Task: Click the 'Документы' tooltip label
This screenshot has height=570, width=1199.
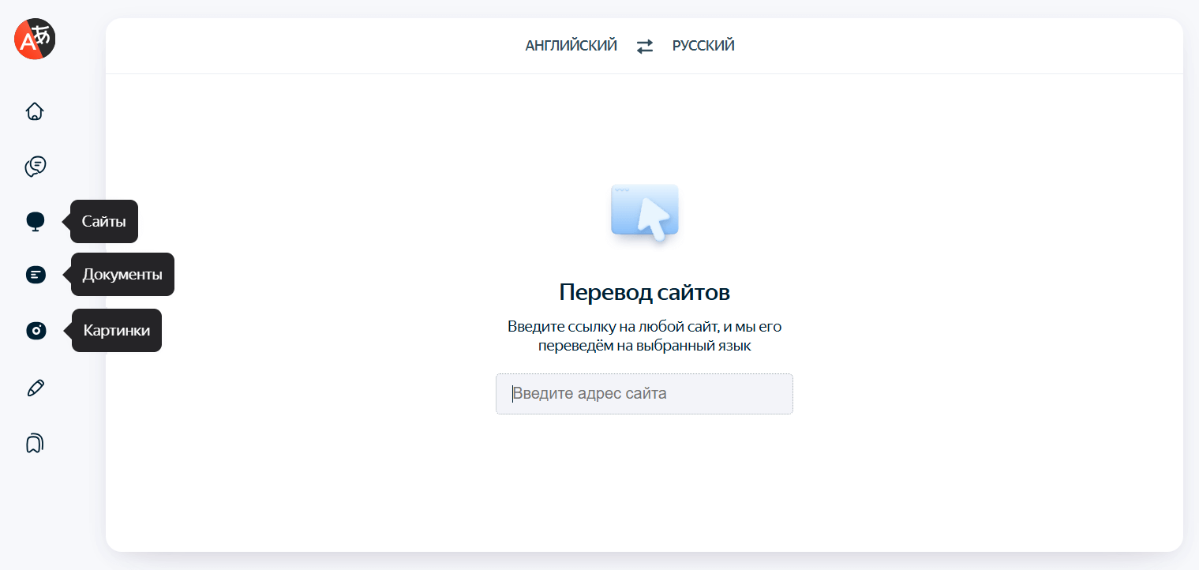Action: click(122, 275)
